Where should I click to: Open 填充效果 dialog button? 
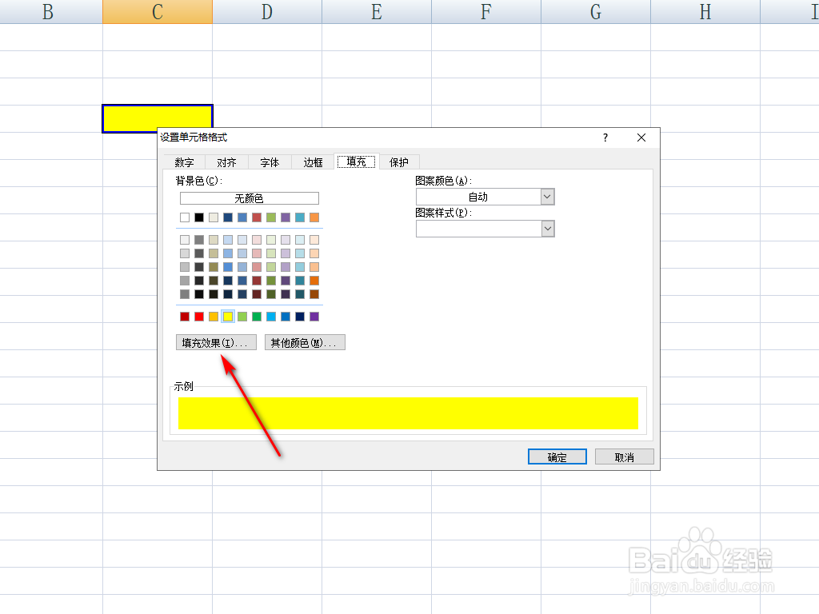pyautogui.click(x=216, y=342)
